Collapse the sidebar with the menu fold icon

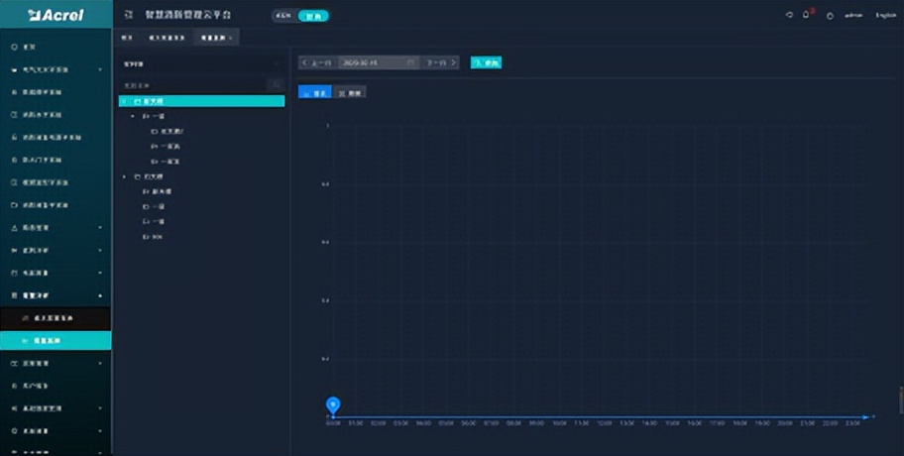pos(128,15)
